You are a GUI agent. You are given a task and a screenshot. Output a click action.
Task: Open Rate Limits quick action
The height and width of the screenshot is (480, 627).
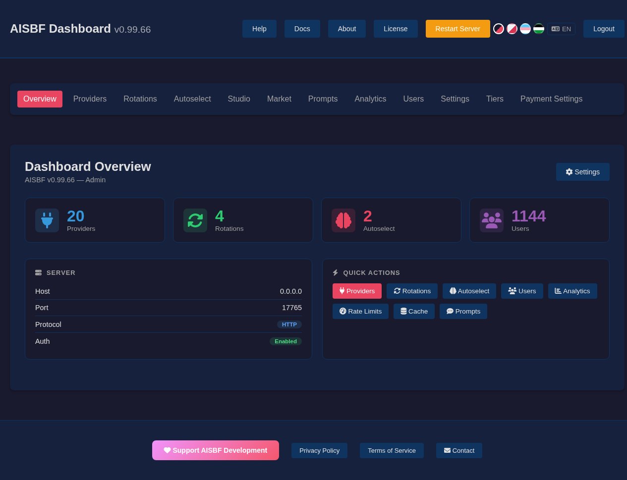pos(360,311)
